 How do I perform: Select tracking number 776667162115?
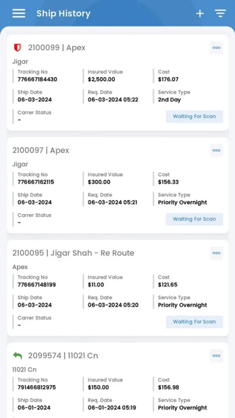tap(36, 182)
